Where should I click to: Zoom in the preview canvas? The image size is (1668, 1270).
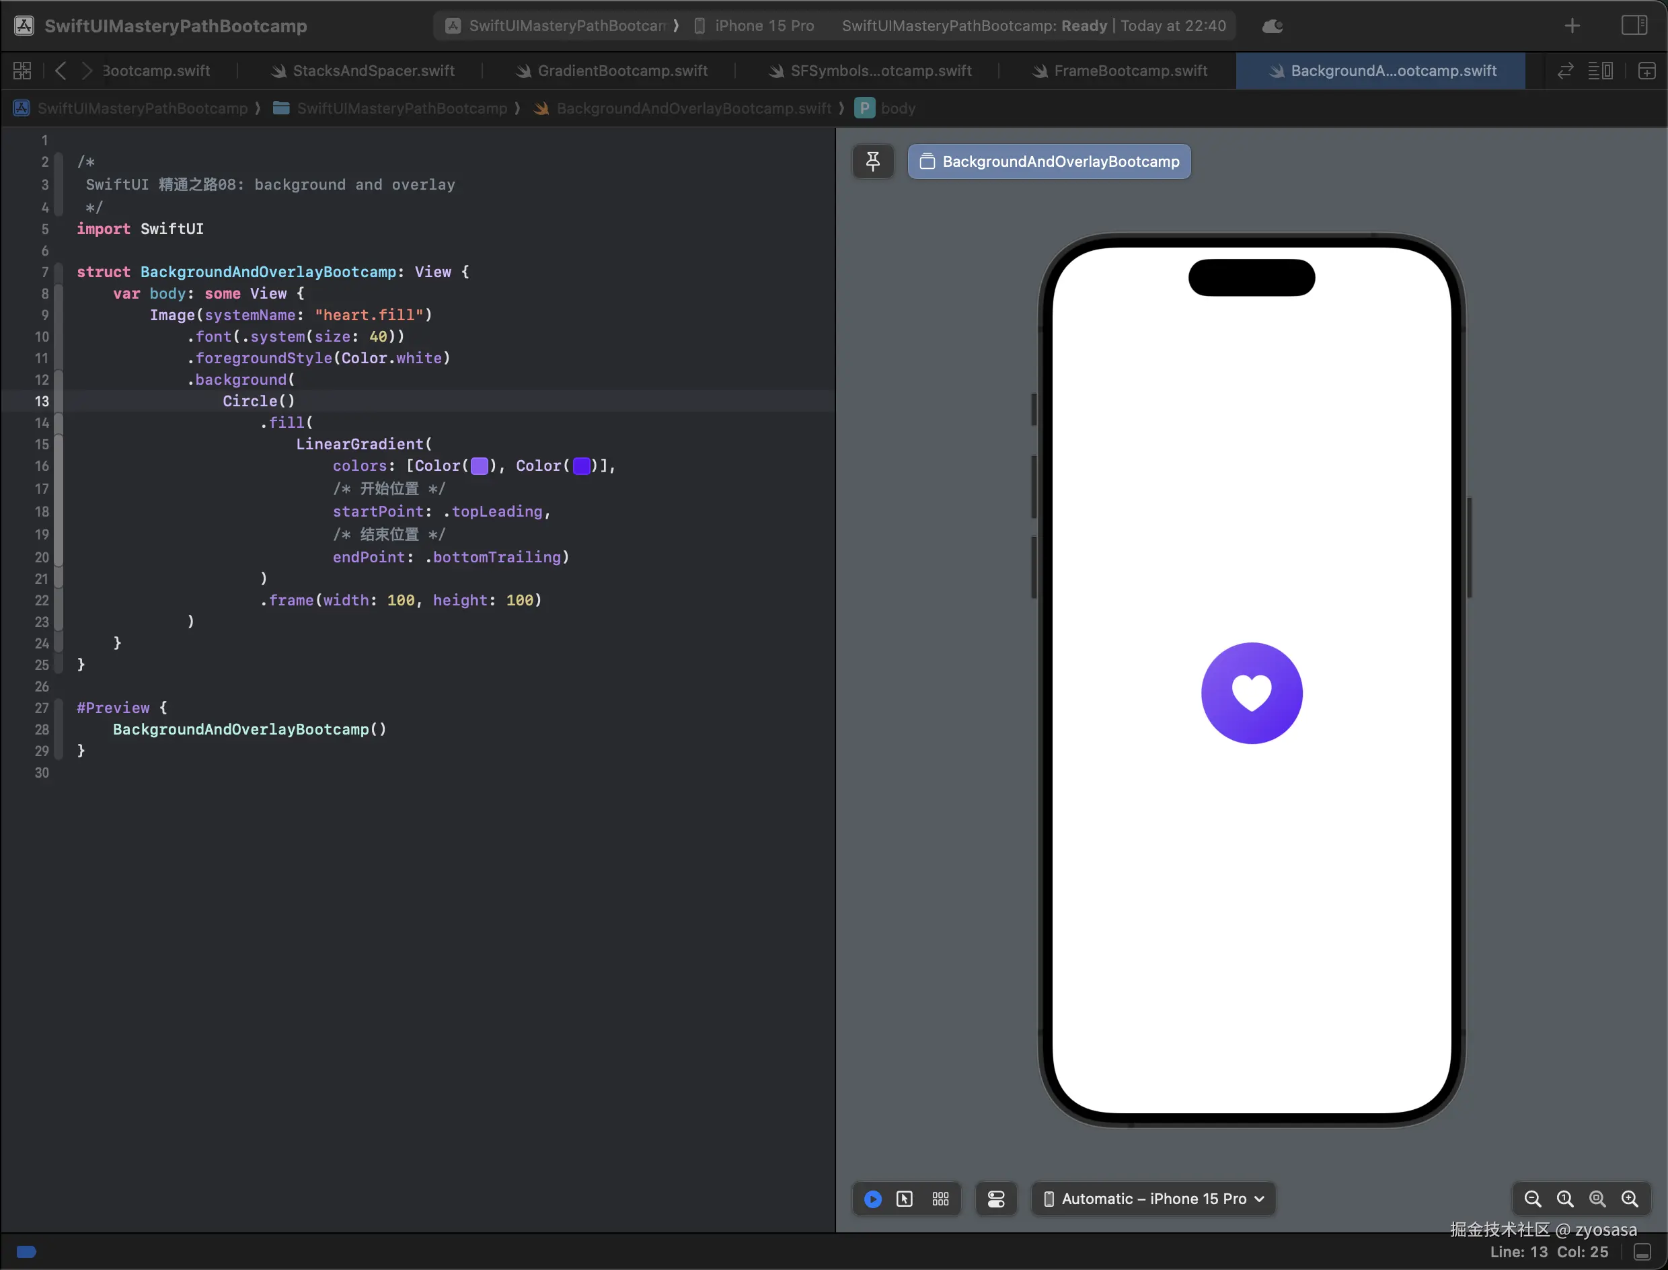click(1630, 1199)
